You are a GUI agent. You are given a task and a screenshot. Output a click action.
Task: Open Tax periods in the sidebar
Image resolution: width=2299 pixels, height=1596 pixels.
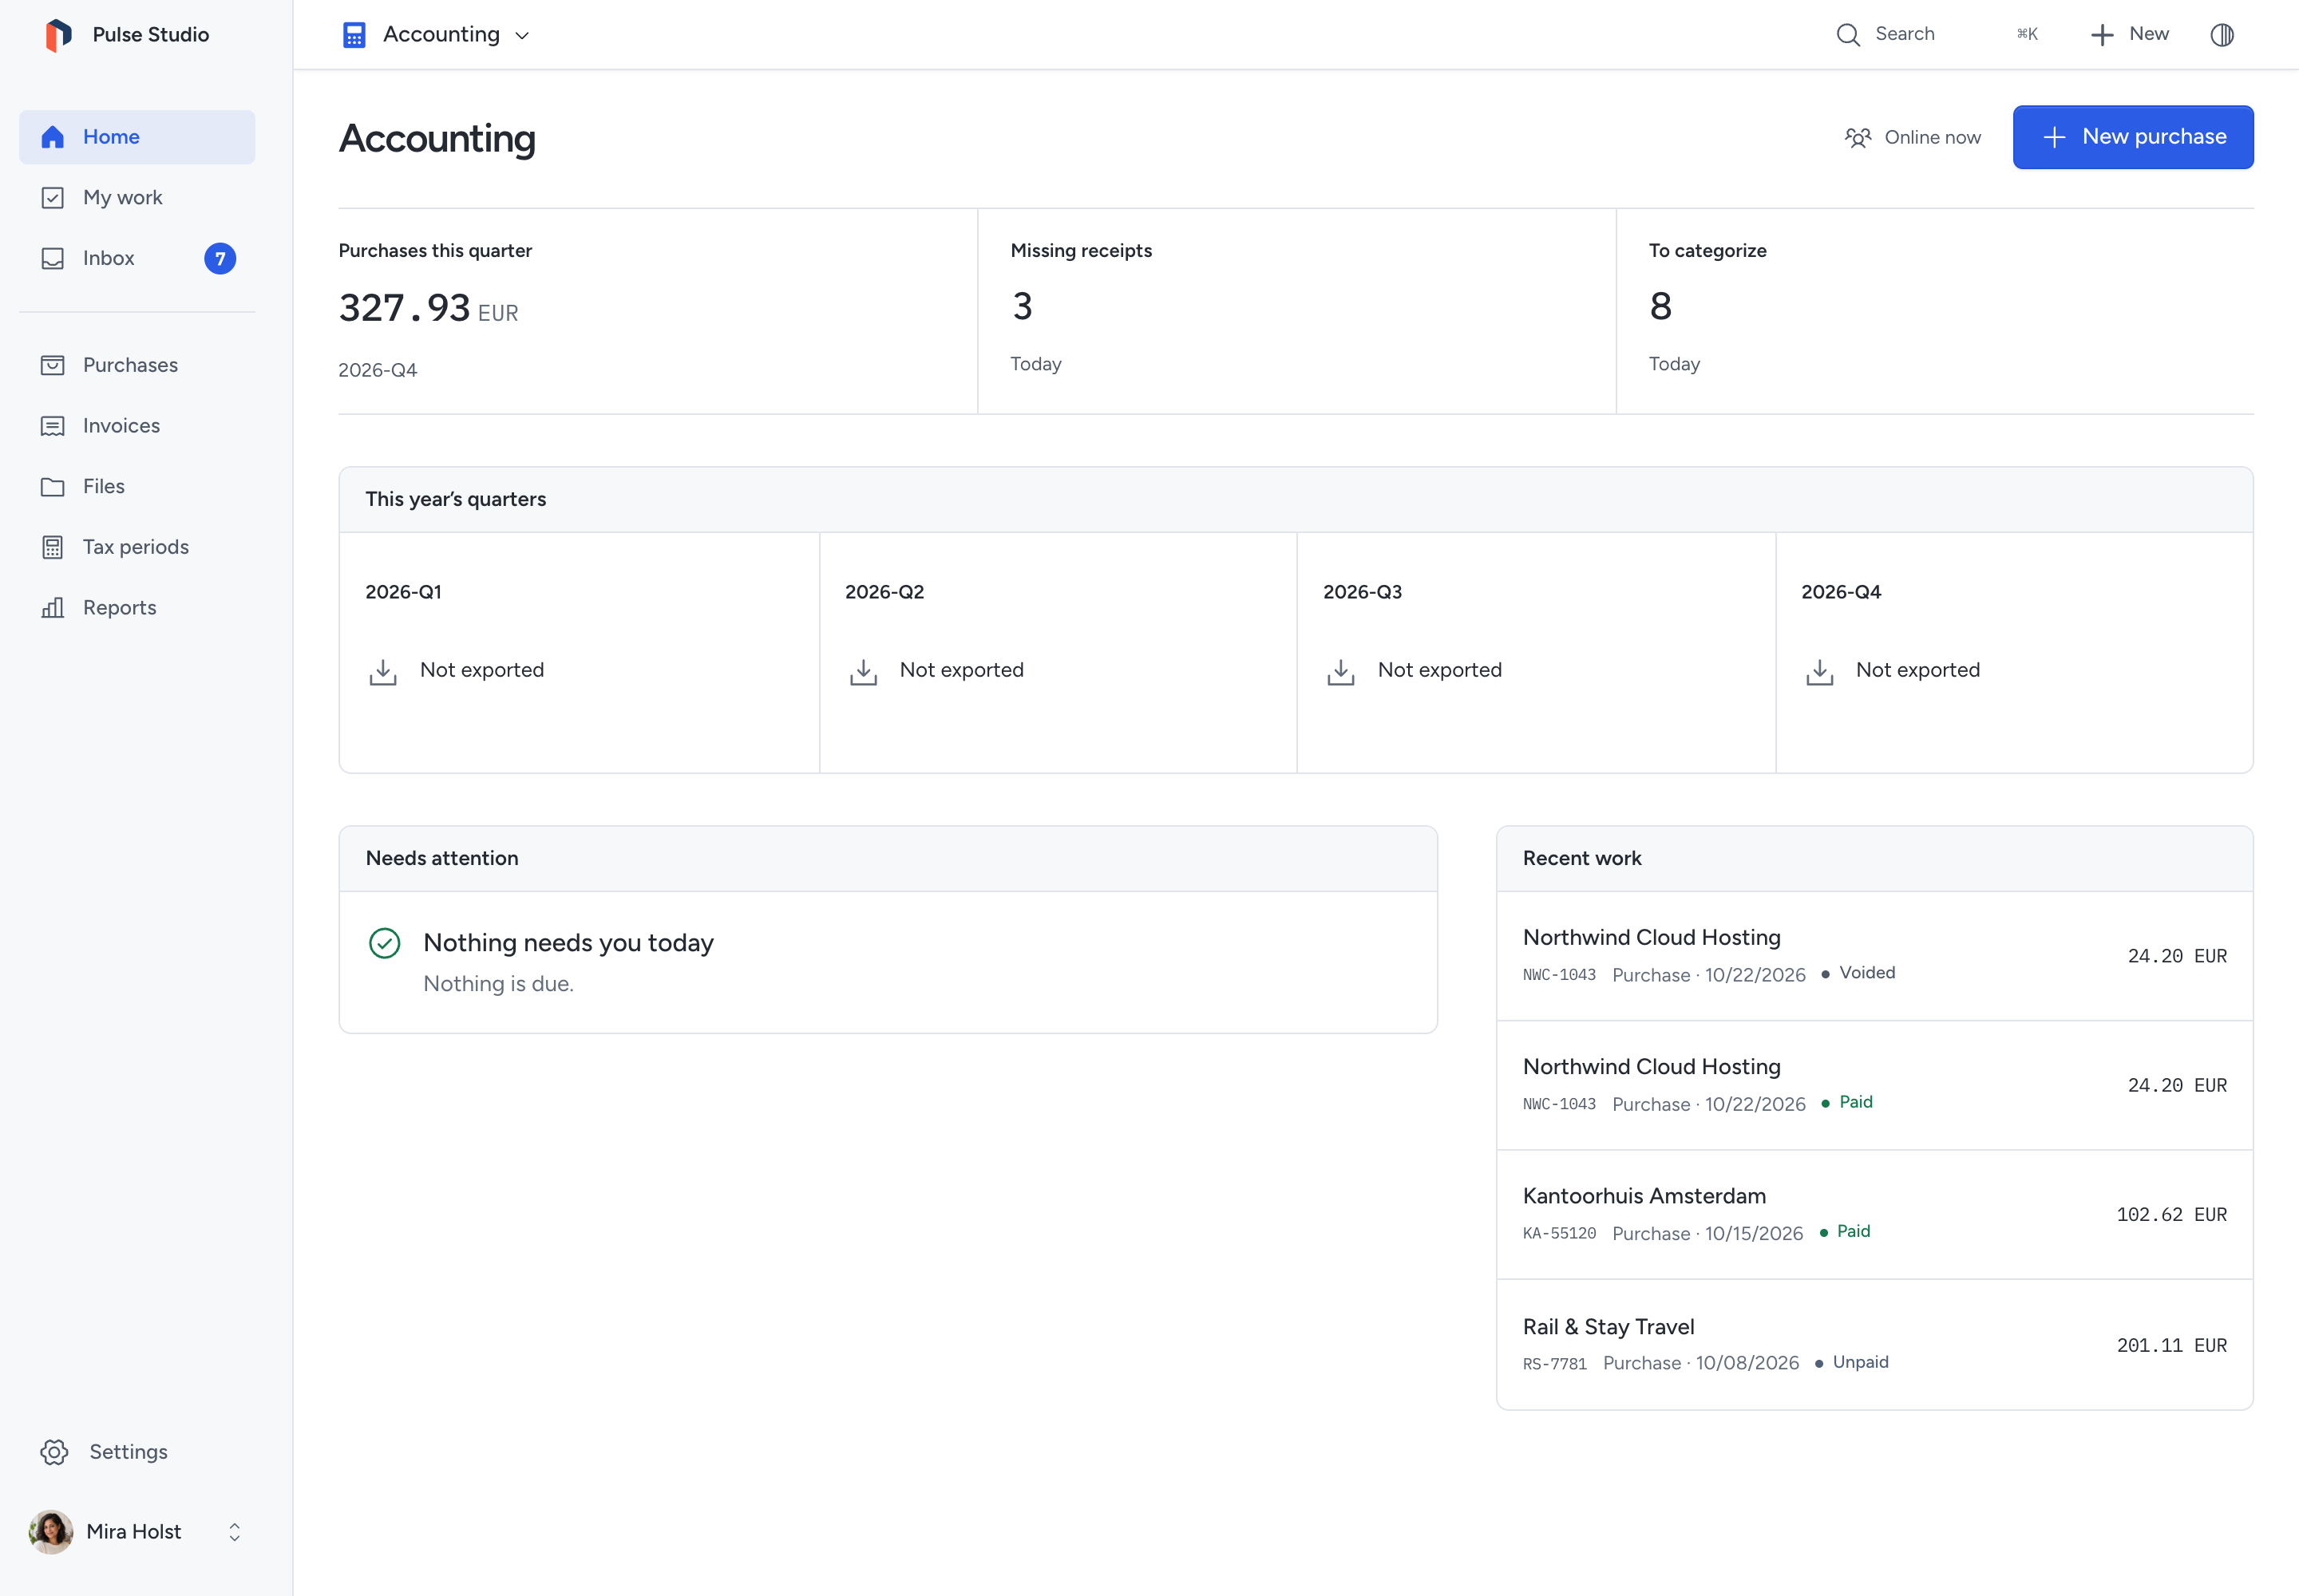[137, 547]
